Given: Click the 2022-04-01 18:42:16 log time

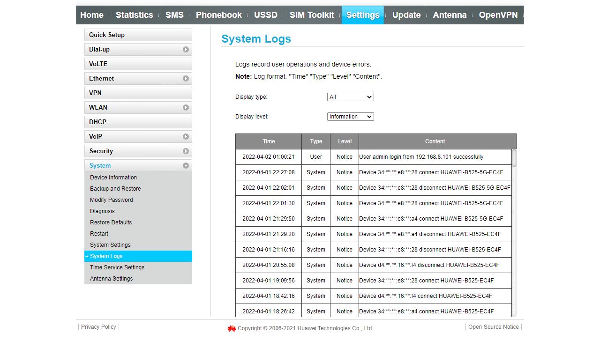Looking at the screenshot, I should pyautogui.click(x=269, y=296).
